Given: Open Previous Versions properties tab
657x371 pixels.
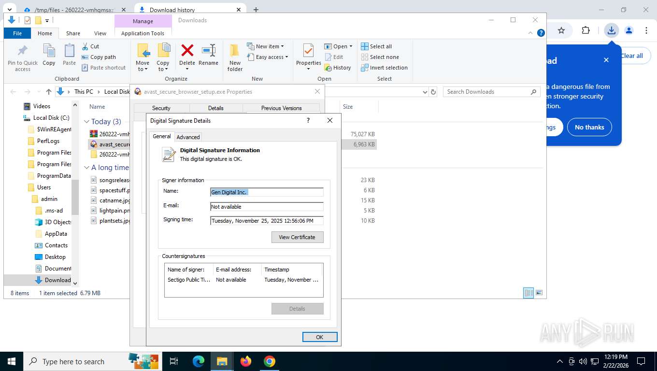Looking at the screenshot, I should 281,108.
